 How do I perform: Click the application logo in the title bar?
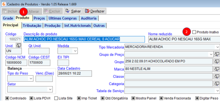pyautogui.click(x=4, y=4)
